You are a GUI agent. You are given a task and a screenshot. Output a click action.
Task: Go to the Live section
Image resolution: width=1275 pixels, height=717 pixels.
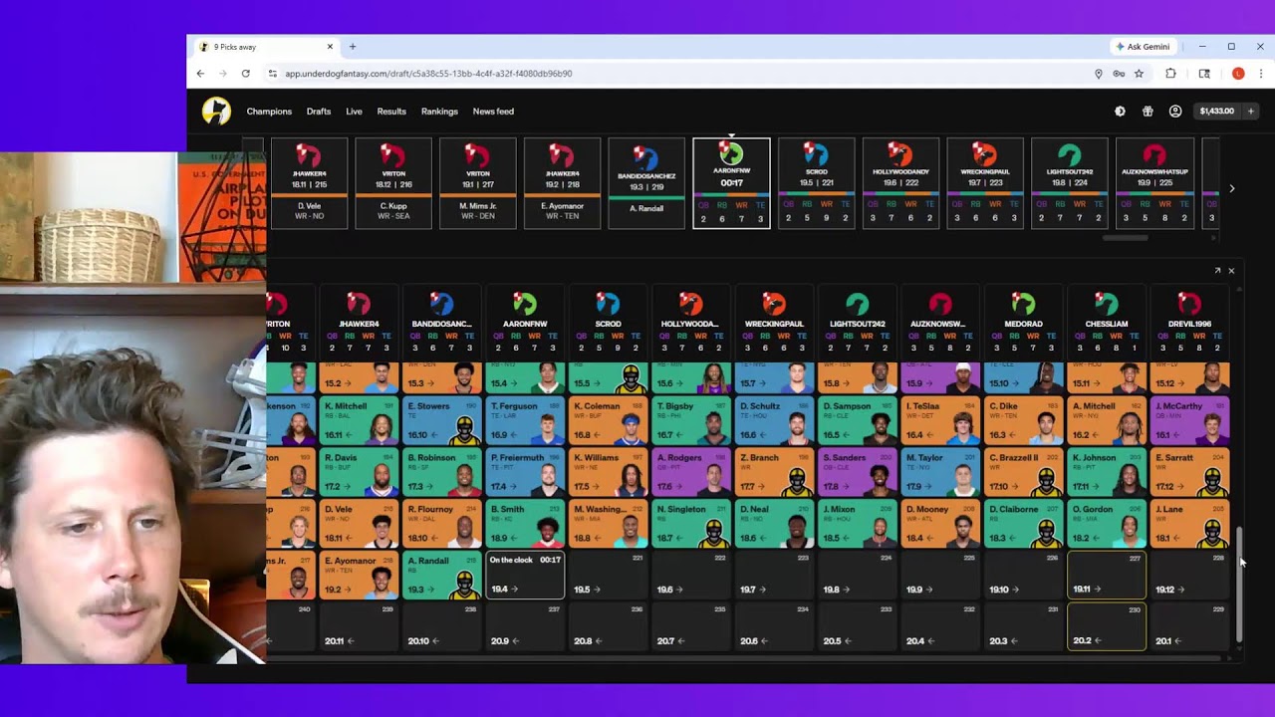coord(354,112)
